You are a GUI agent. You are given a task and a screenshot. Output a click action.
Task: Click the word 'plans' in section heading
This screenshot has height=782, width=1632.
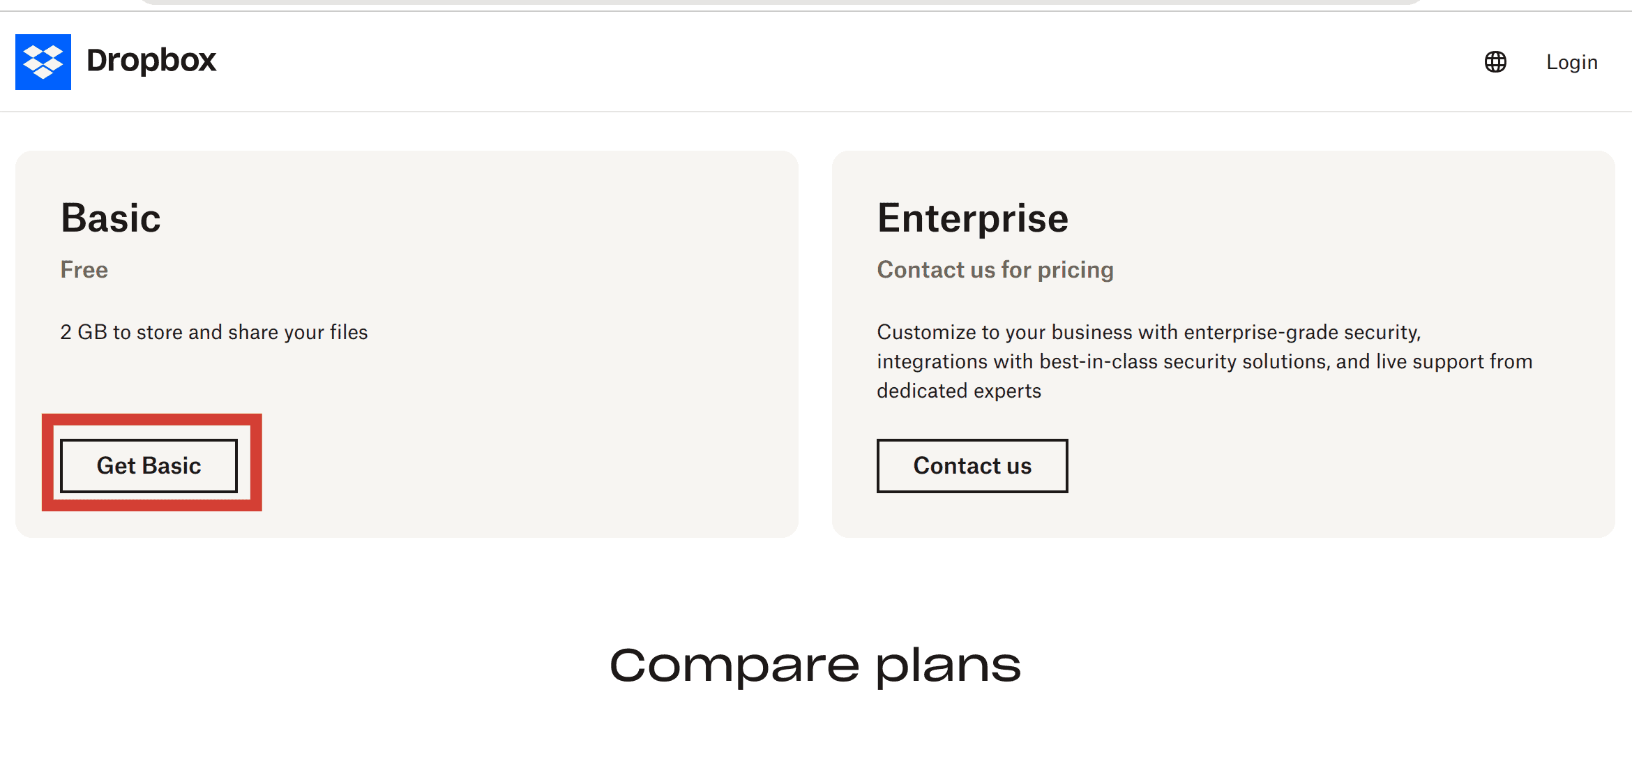click(x=949, y=666)
